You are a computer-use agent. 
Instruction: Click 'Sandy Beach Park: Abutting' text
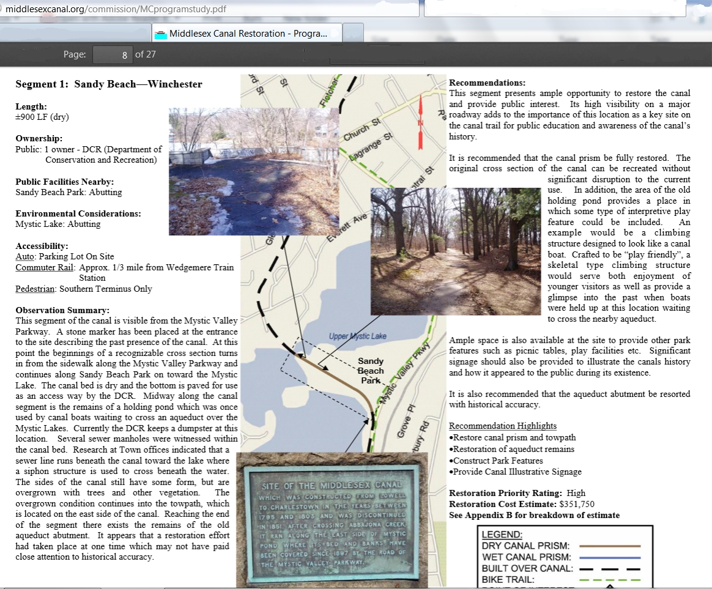(69, 192)
